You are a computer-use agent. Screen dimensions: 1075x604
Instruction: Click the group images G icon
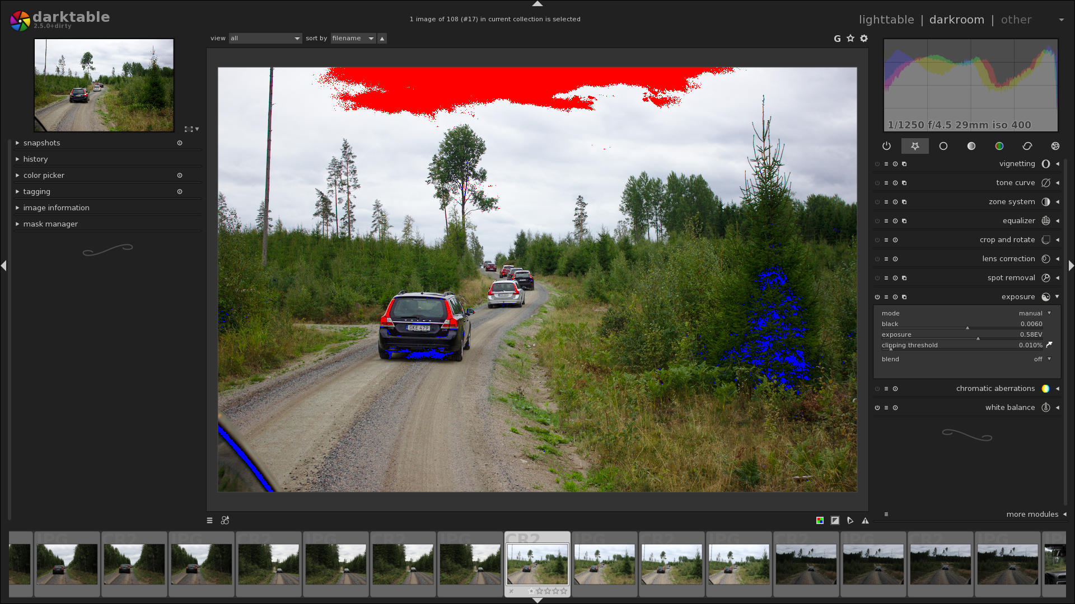(x=837, y=39)
